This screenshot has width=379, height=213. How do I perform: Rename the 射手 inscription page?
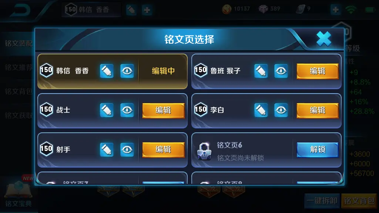click(x=107, y=149)
